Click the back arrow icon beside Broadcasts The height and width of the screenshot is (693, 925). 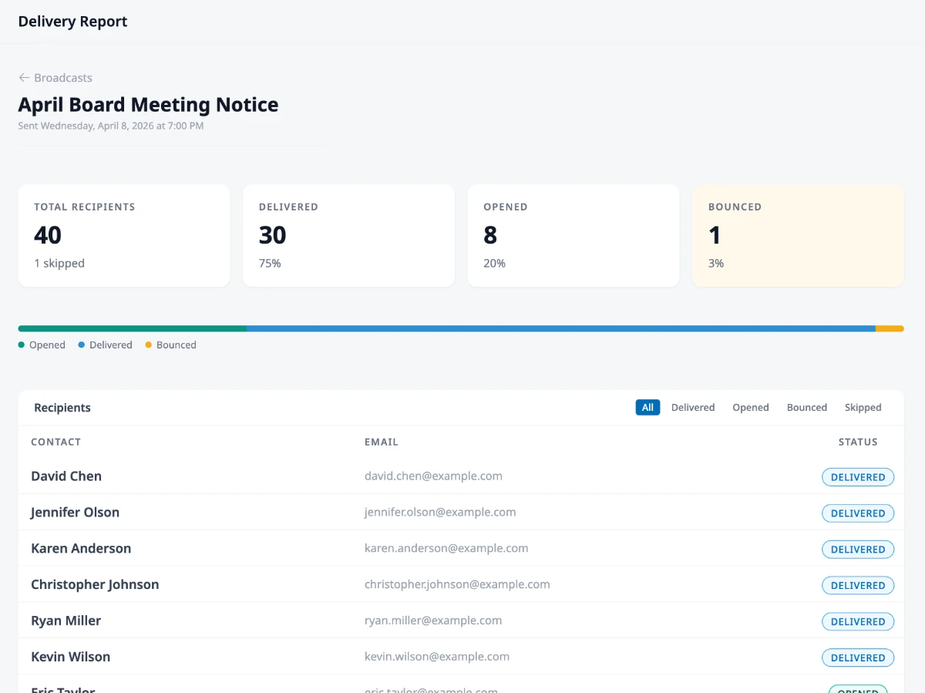pos(24,78)
